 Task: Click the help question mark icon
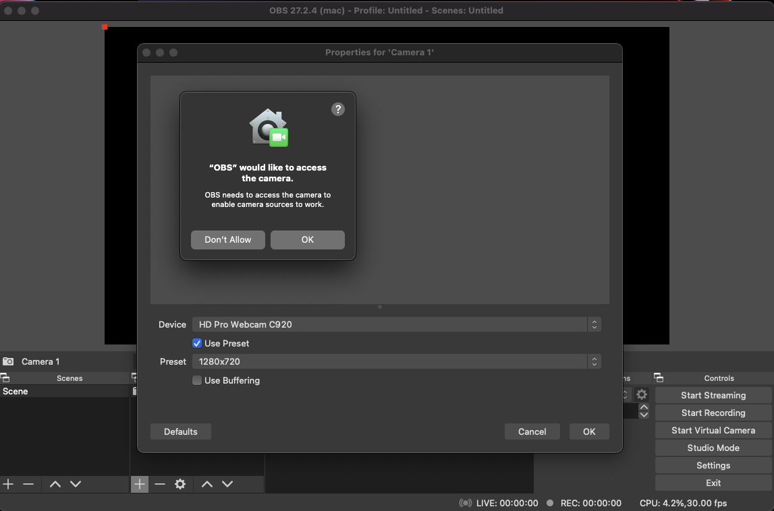[x=337, y=109]
